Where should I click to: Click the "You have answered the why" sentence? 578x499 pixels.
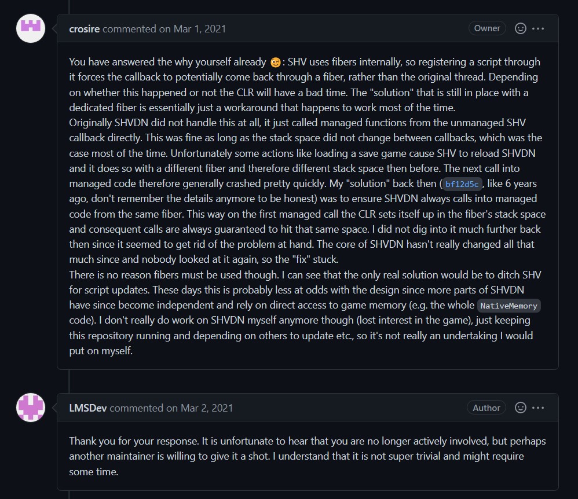click(x=168, y=62)
